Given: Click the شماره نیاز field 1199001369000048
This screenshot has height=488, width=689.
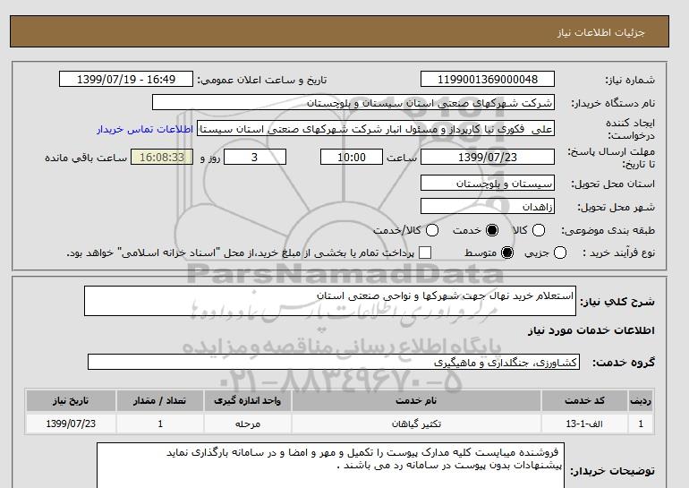Looking at the screenshot, I should 488,80.
